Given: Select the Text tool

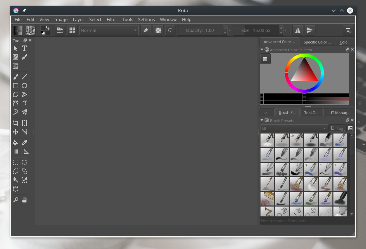Looking at the screenshot, I should (x=24, y=48).
